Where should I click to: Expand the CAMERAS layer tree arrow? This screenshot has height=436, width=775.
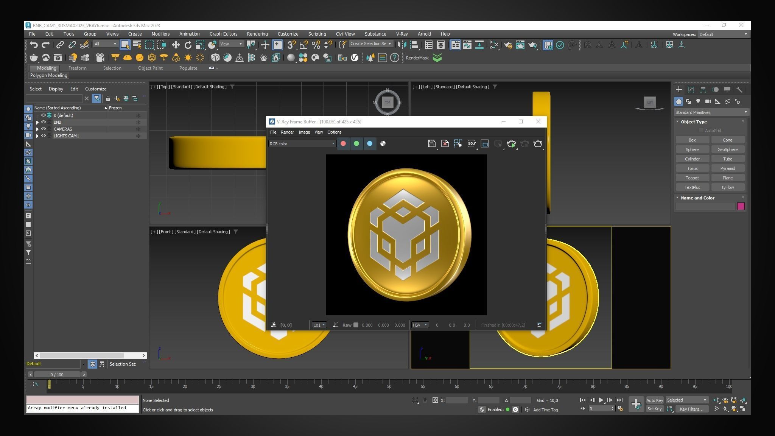point(37,129)
